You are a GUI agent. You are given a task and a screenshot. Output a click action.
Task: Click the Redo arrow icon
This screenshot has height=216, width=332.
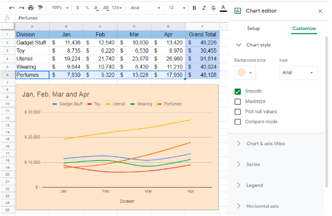coord(22,8)
